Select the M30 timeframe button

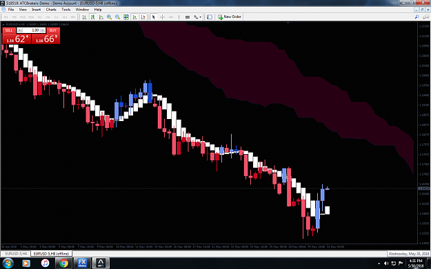[31, 17]
